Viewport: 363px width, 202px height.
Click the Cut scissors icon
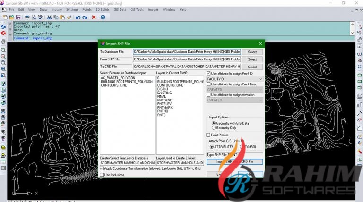(x=49, y=17)
